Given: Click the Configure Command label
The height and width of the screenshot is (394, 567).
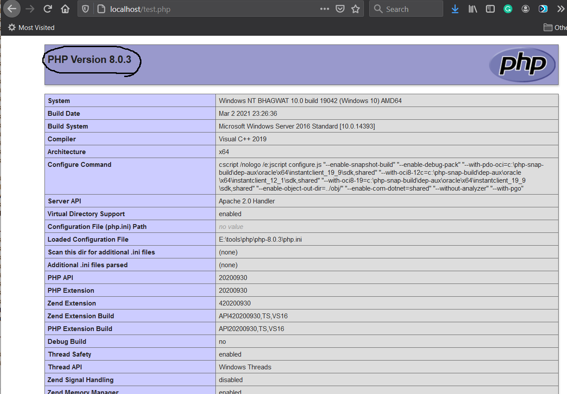Looking at the screenshot, I should tap(80, 165).
